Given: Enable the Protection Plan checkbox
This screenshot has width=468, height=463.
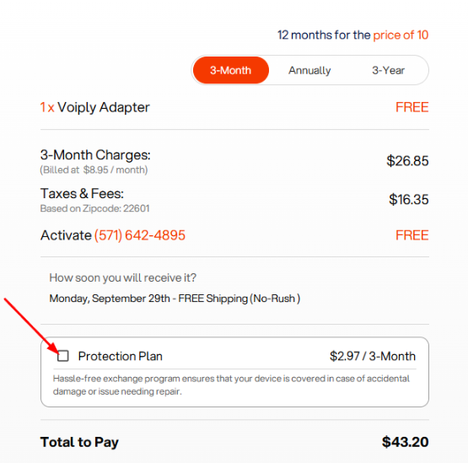Looking at the screenshot, I should (63, 356).
